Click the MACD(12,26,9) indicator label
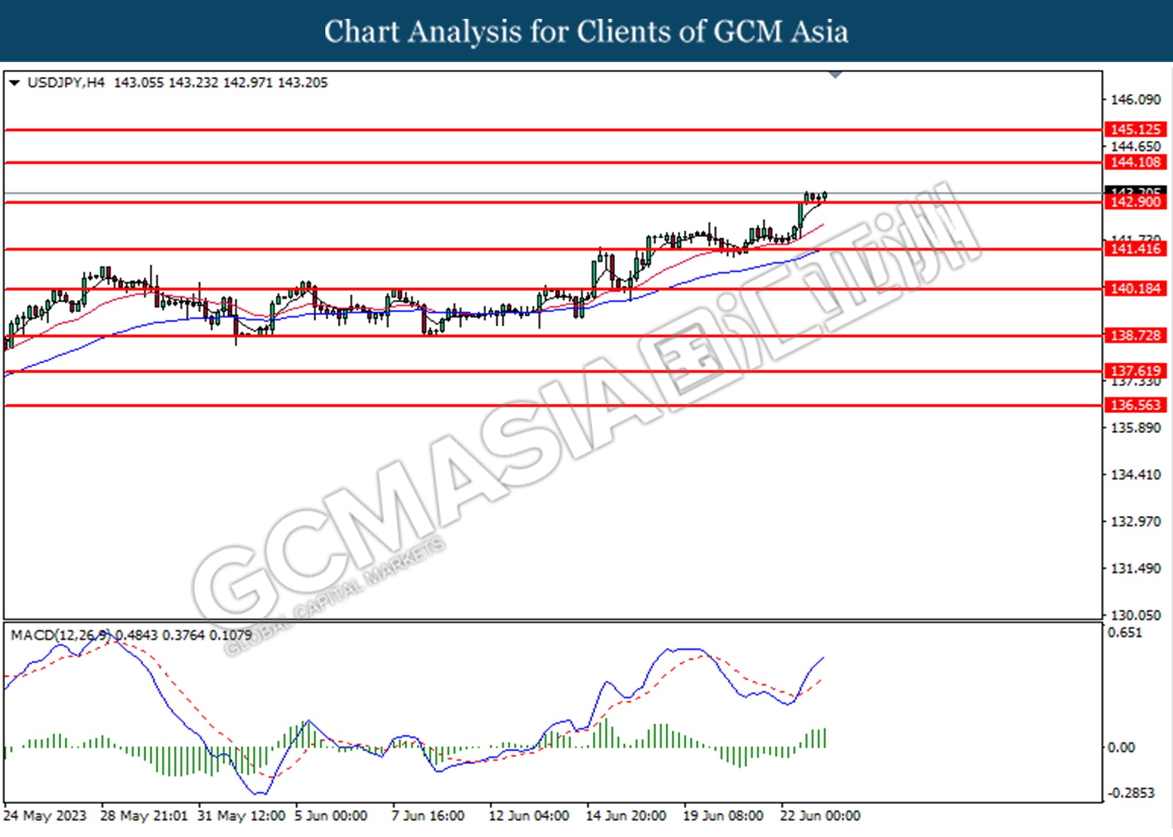1173x837 pixels. pos(60,635)
